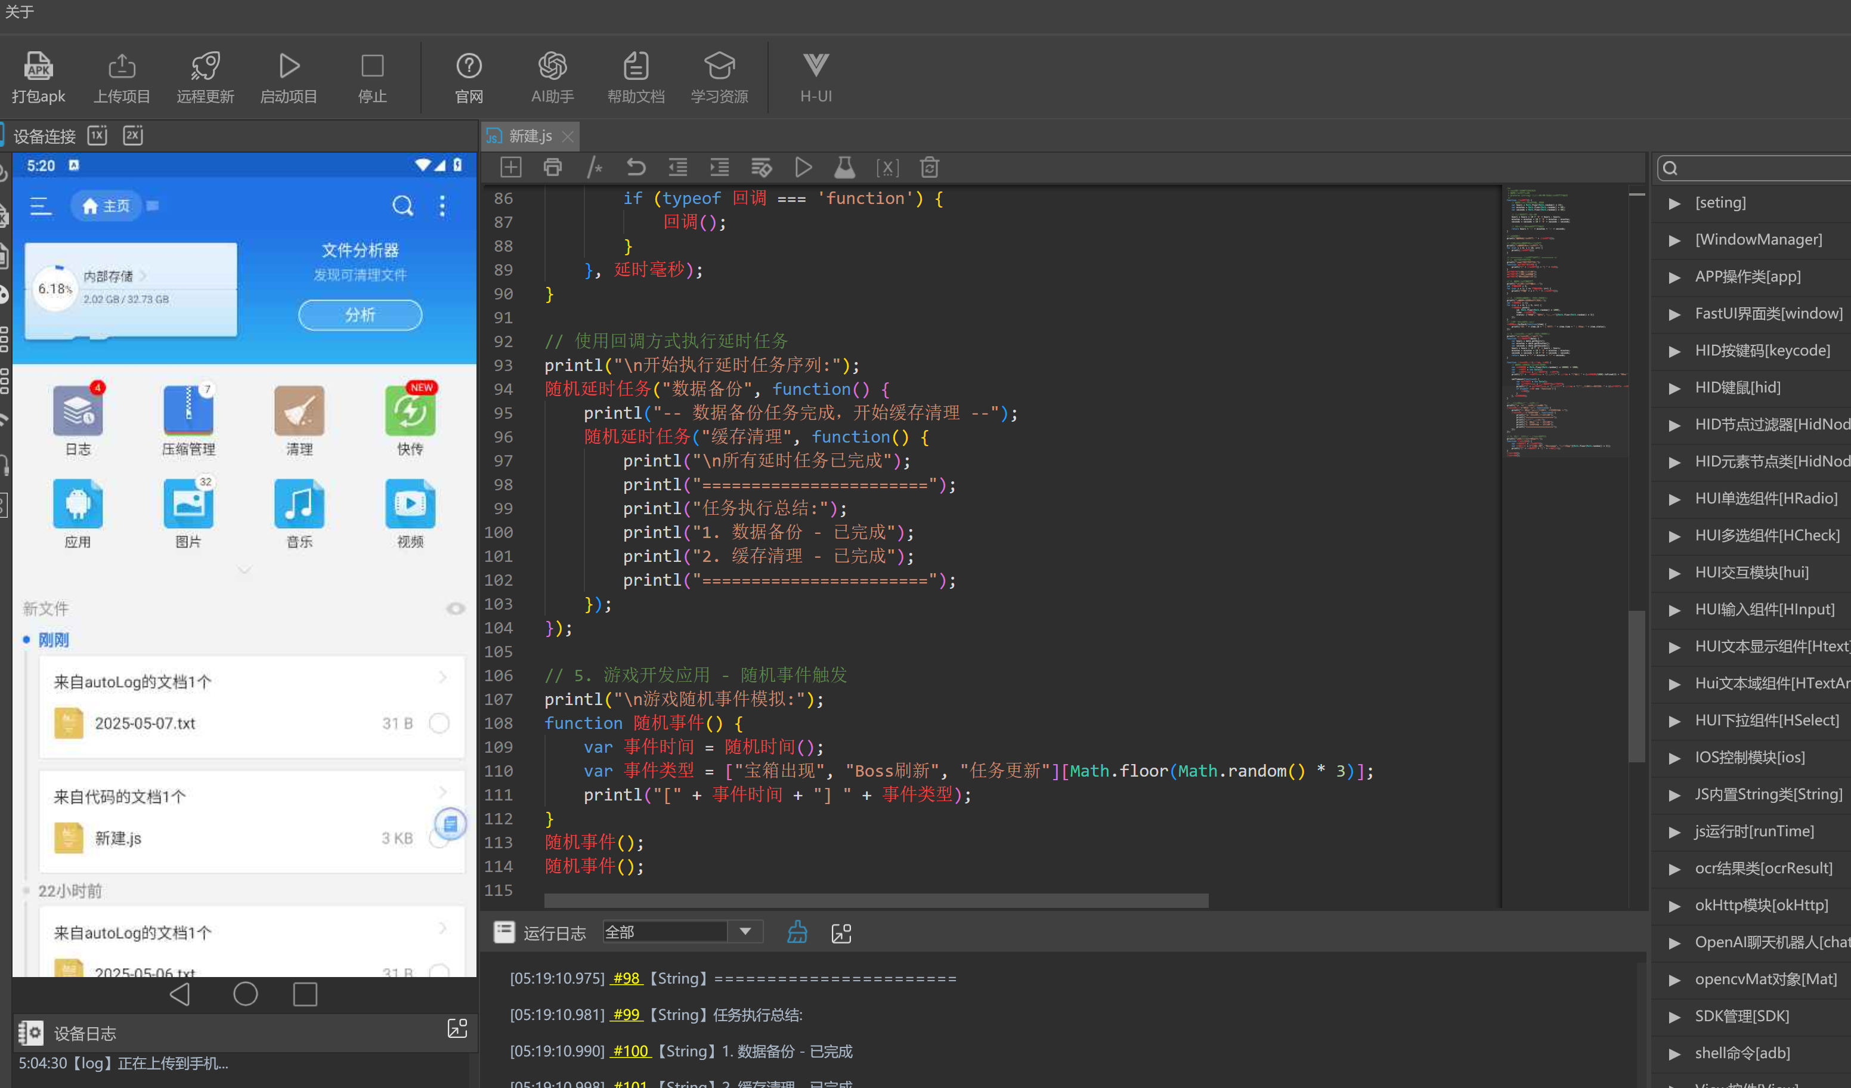Switch to the 新建.js tab

tap(530, 136)
